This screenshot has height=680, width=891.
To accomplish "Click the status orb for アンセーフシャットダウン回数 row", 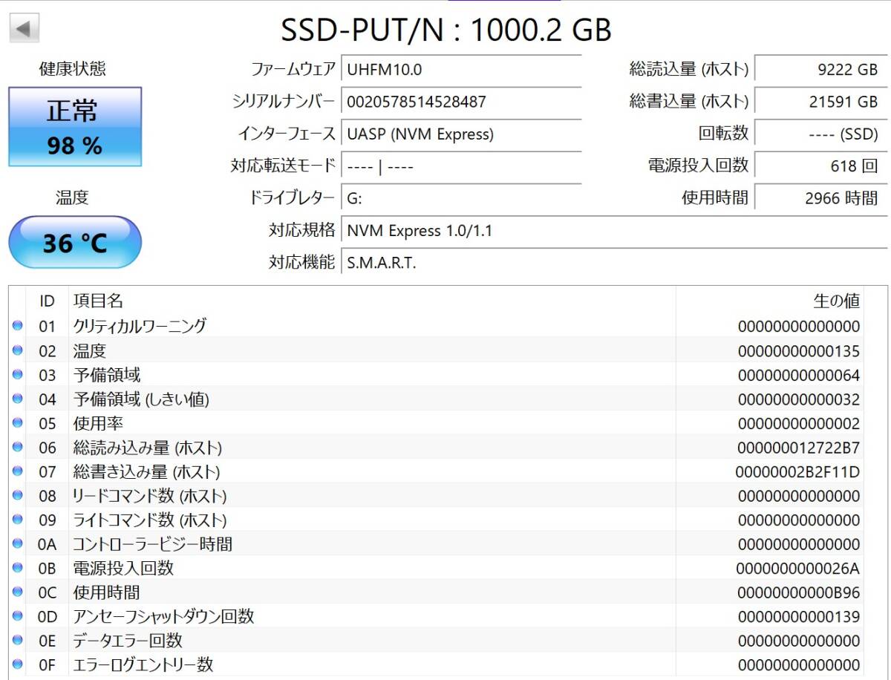I will click(18, 616).
